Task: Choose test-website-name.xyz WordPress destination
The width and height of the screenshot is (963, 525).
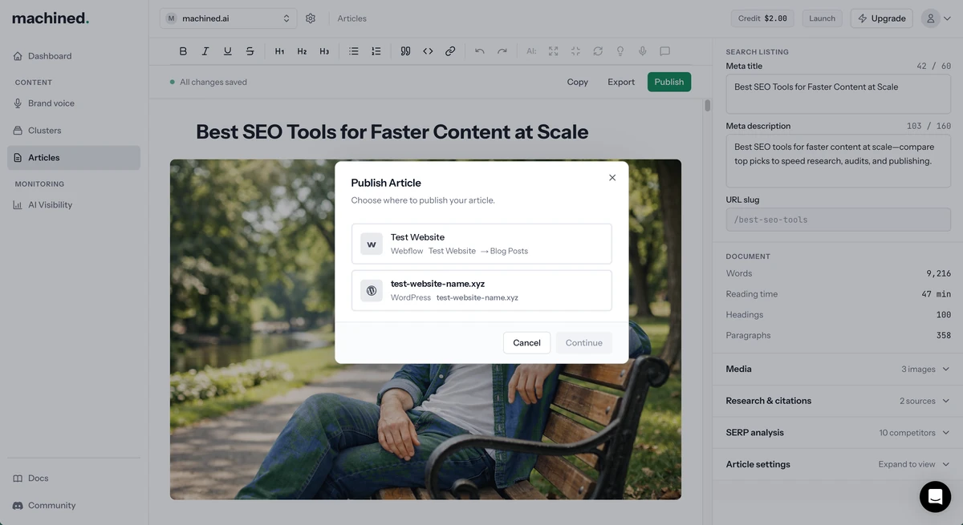Action: [481, 290]
